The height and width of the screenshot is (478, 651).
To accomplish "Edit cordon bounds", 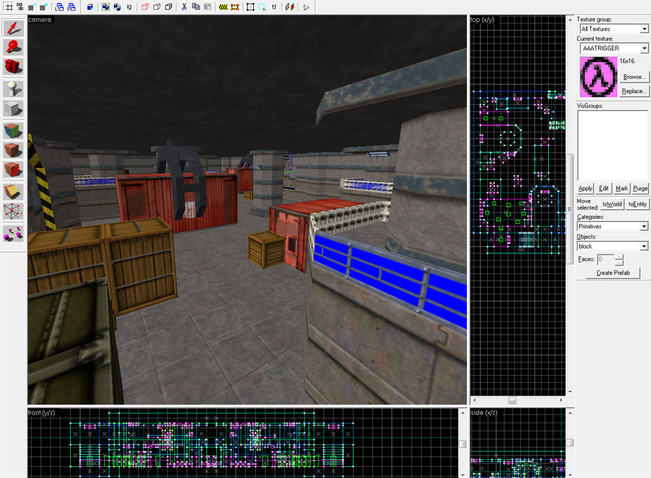I will click(x=235, y=7).
